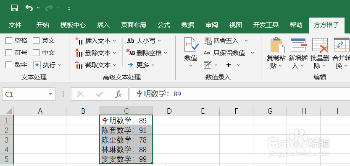Open the Customize Quick Access Toolbar arrow

pyautogui.click(x=69, y=9)
